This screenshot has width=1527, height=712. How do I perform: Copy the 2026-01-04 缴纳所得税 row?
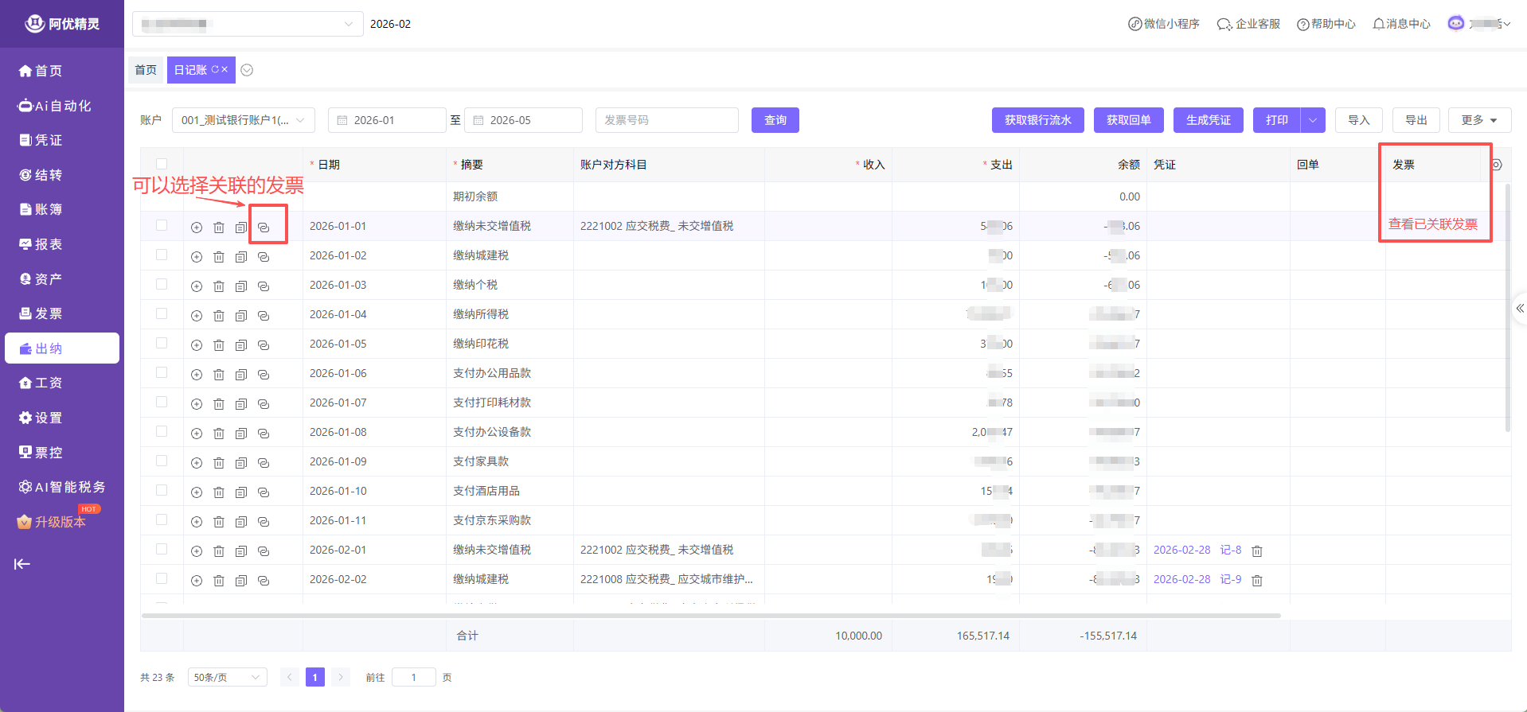coord(241,316)
